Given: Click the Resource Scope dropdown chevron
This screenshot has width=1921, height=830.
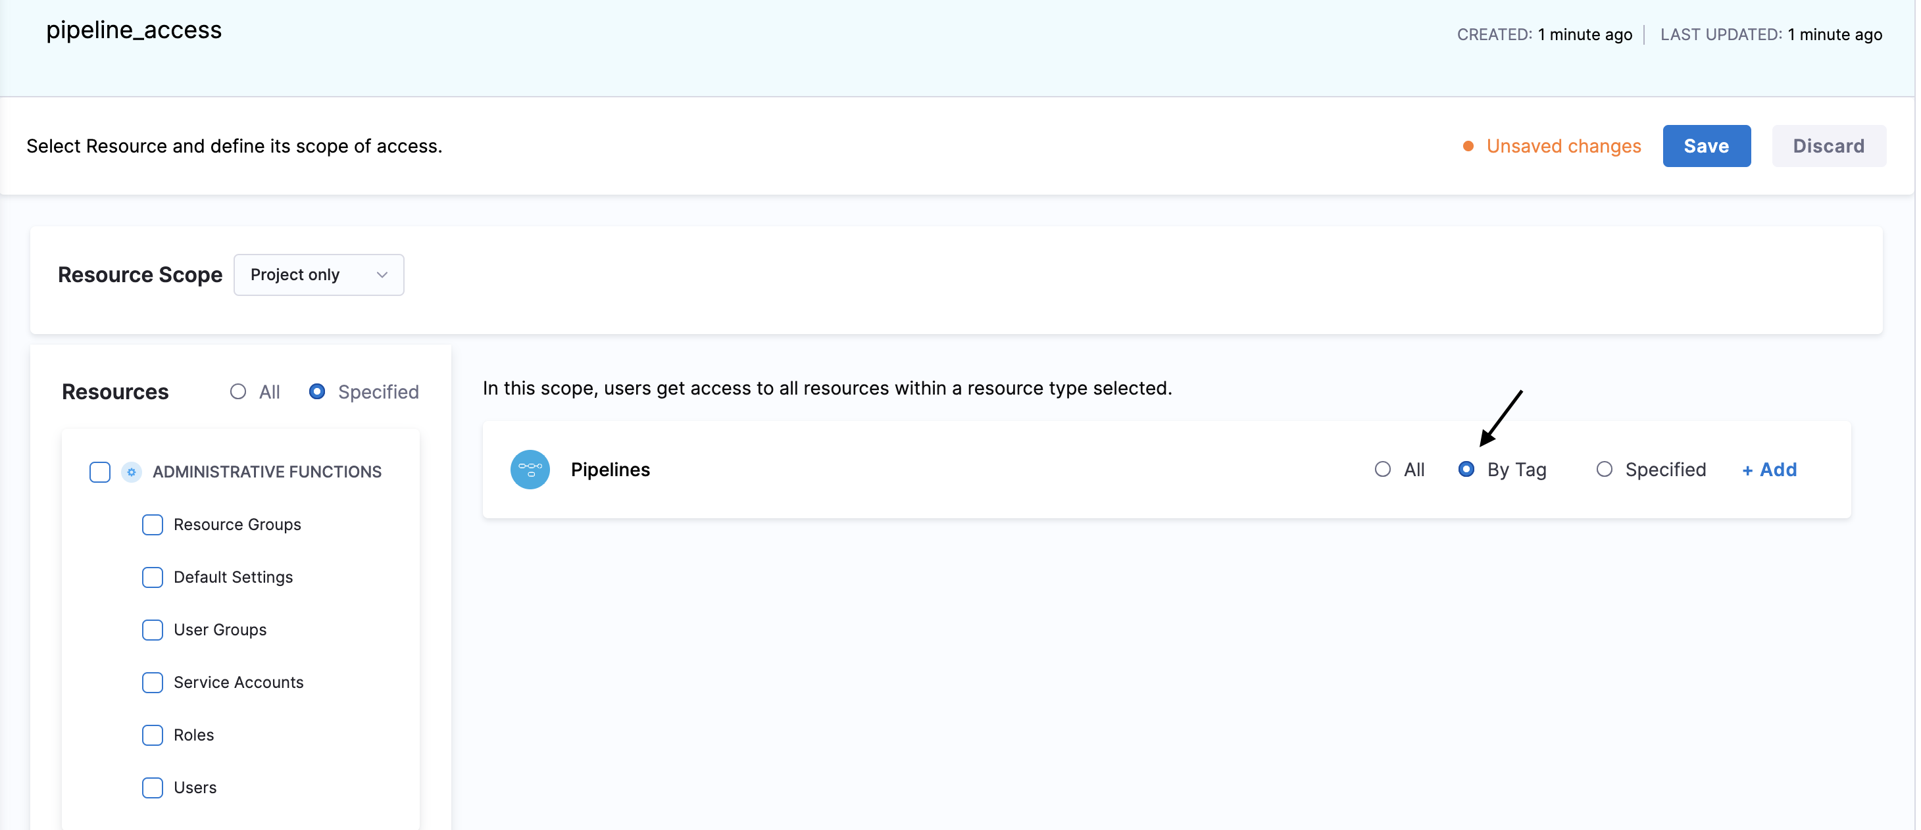Looking at the screenshot, I should (382, 274).
